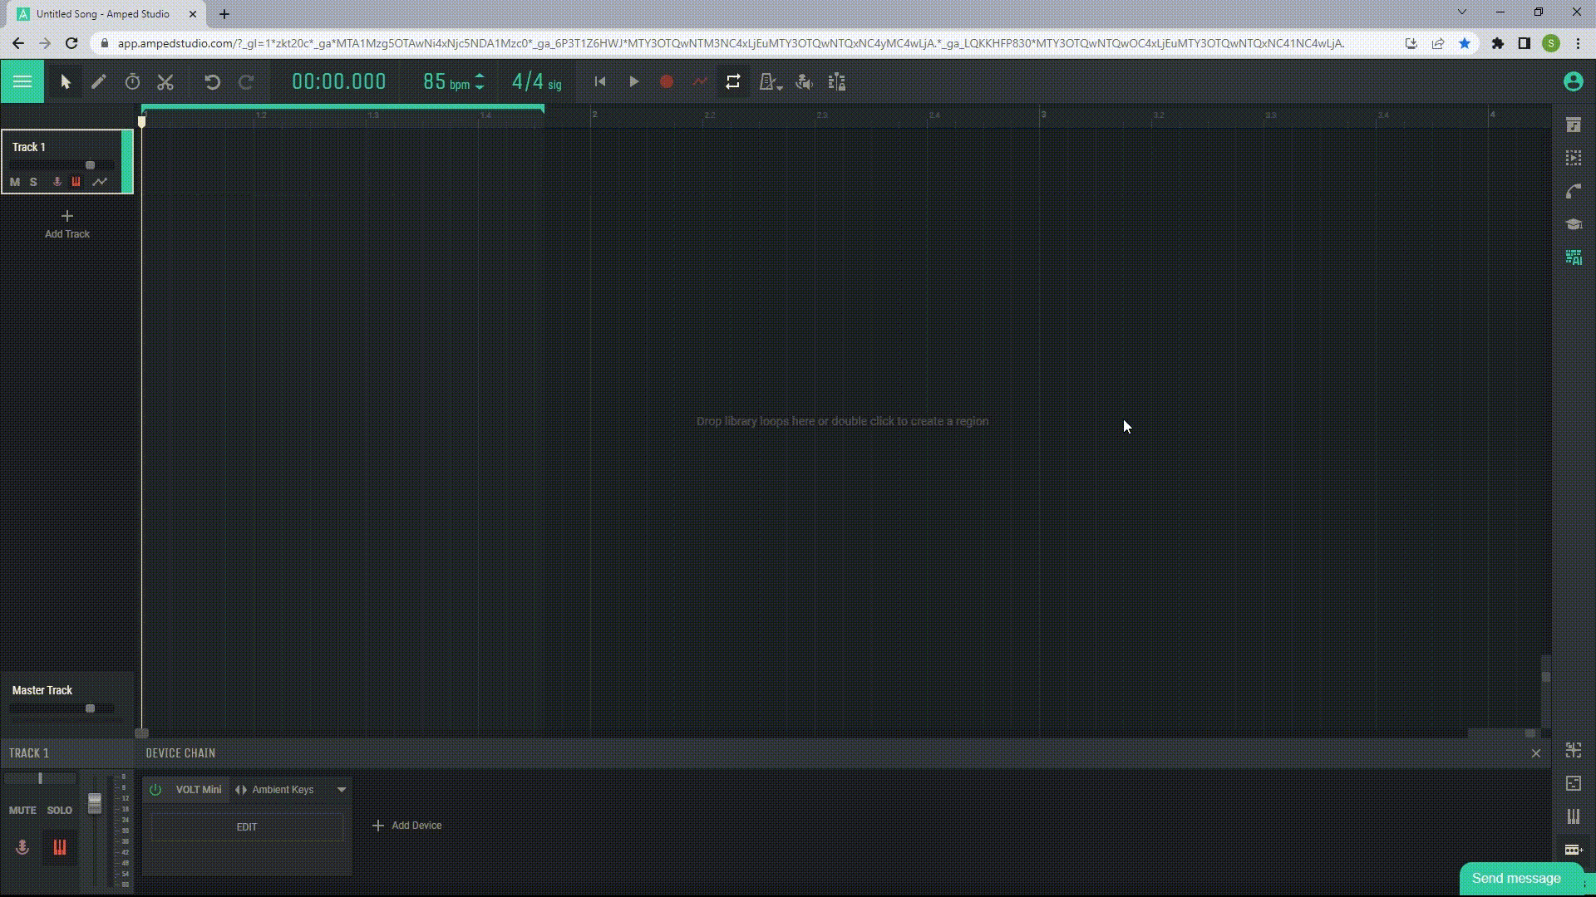Enable the VOLT Mini device power
This screenshot has height=897, width=1596.
(x=155, y=790)
